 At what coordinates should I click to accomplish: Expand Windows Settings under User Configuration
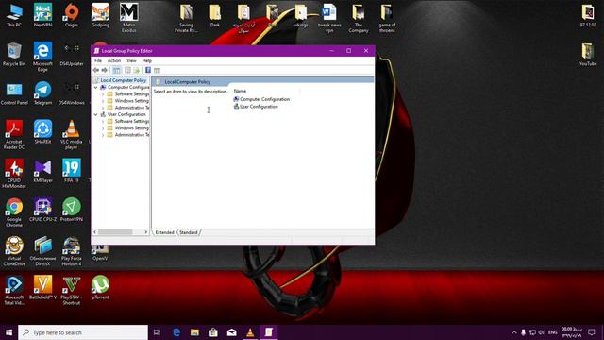tap(103, 128)
